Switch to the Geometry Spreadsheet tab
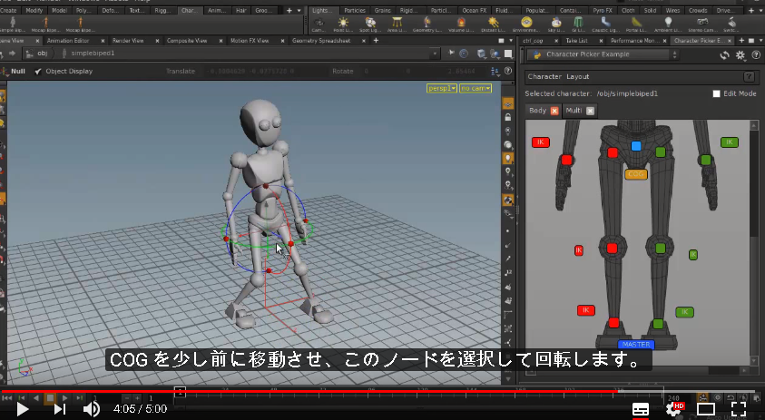Viewport: 765px width, 420px height. pyautogui.click(x=321, y=41)
